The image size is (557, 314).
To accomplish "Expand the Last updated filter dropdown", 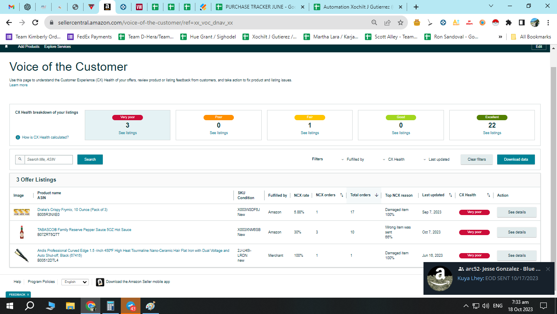I will (x=436, y=159).
